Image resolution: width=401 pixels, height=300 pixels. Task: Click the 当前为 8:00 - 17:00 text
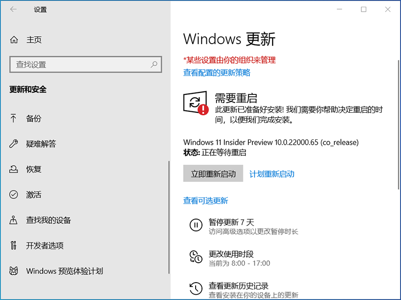239,263
